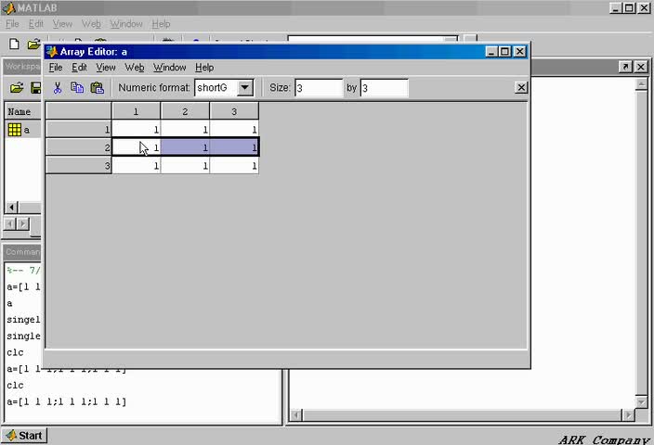Open Window menu in Array Editor
The width and height of the screenshot is (654, 445).
point(169,68)
